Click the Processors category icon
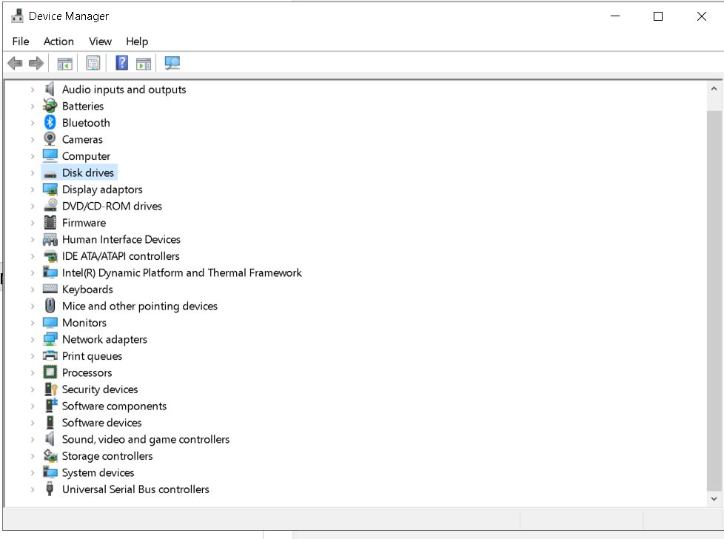The width and height of the screenshot is (724, 539). (x=50, y=372)
